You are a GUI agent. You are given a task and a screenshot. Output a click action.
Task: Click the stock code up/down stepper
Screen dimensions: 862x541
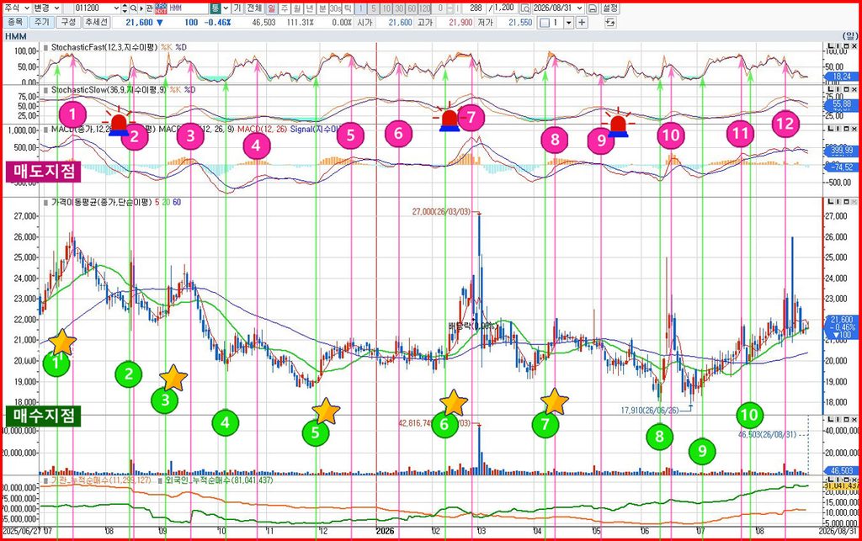[x=125, y=8]
